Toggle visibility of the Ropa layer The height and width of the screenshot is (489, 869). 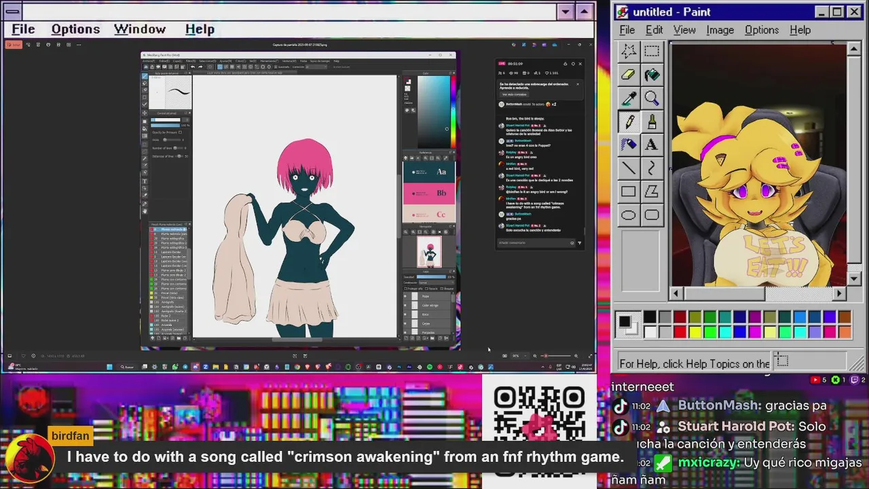(406, 297)
